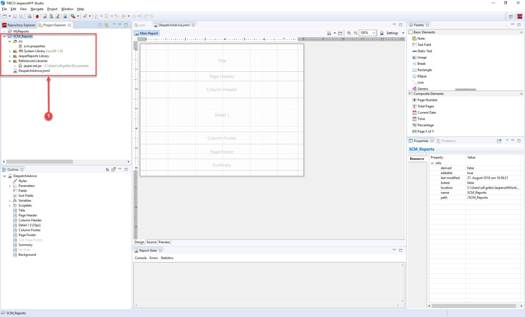Expand JRE System Library node
This screenshot has height=317, width=525.
[10, 51]
